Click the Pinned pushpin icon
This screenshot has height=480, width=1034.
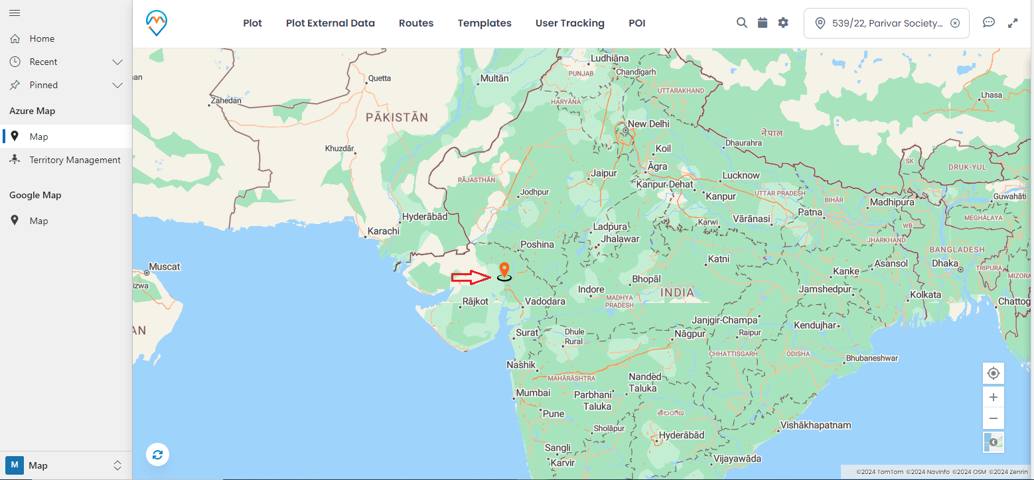15,85
